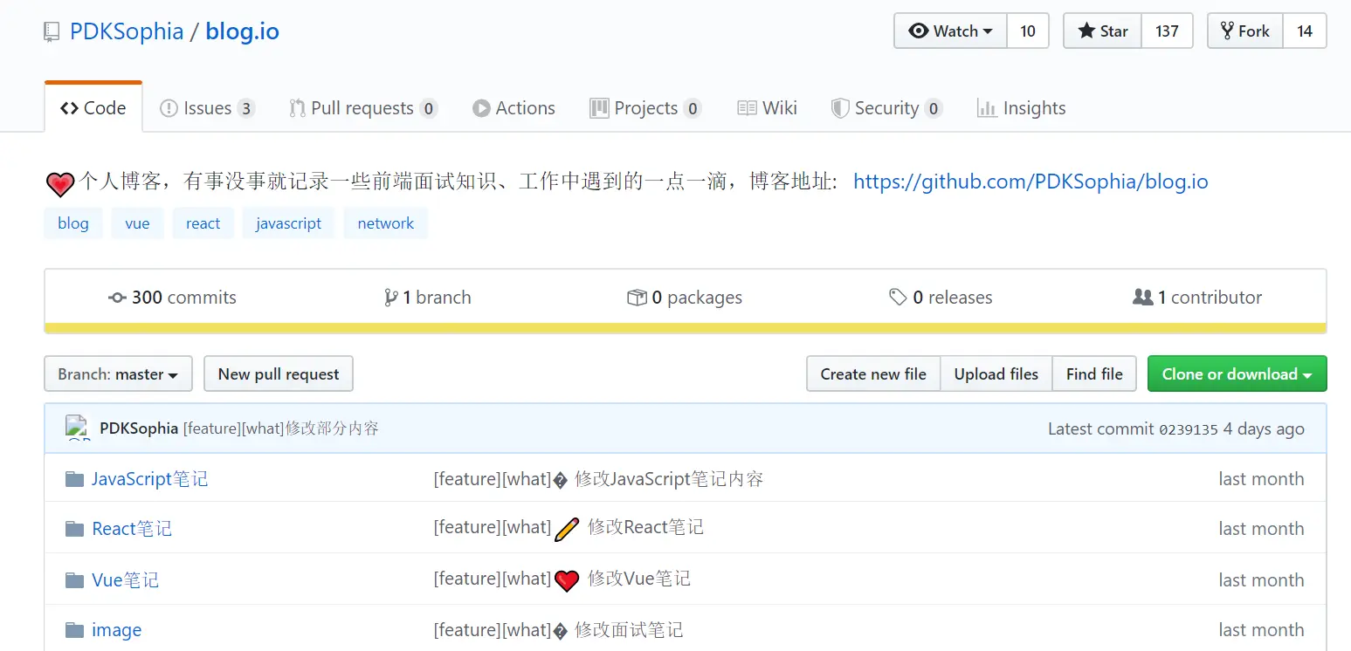Switch to the Security tab
The image size is (1351, 651).
tap(886, 108)
